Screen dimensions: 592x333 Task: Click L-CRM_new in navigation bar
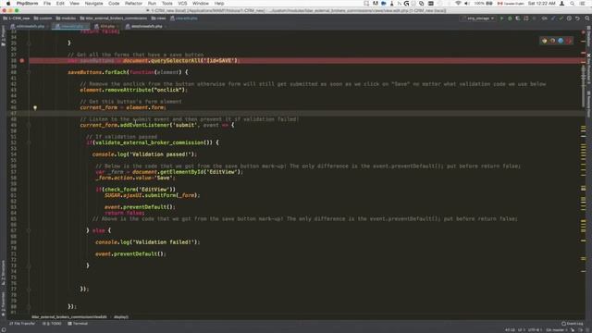pyautogui.click(x=17, y=18)
